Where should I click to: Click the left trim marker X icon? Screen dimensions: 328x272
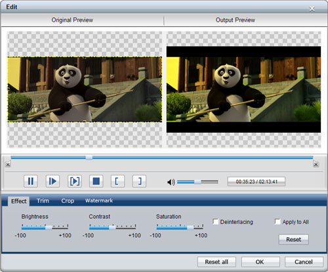(x=8, y=164)
